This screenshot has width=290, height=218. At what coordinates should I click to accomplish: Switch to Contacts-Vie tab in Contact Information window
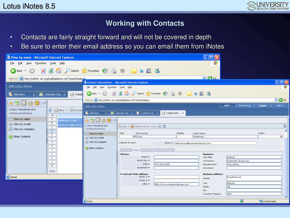(147, 113)
